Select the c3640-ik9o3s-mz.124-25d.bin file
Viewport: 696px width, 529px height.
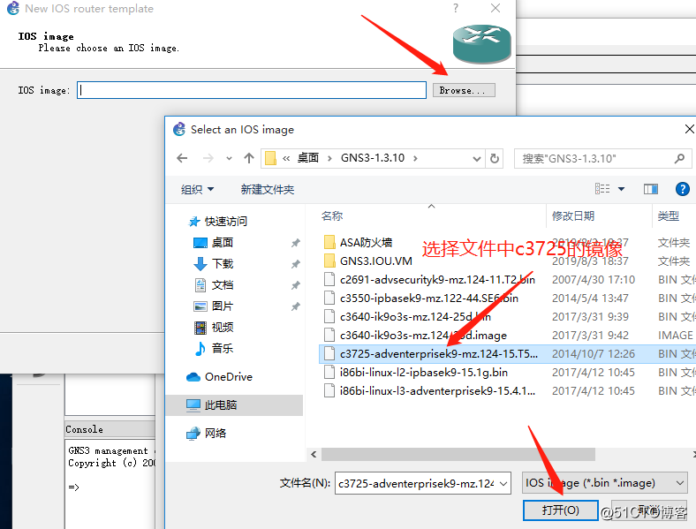coord(415,317)
